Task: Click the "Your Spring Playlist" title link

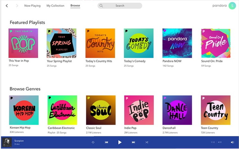Action: tap(59, 61)
